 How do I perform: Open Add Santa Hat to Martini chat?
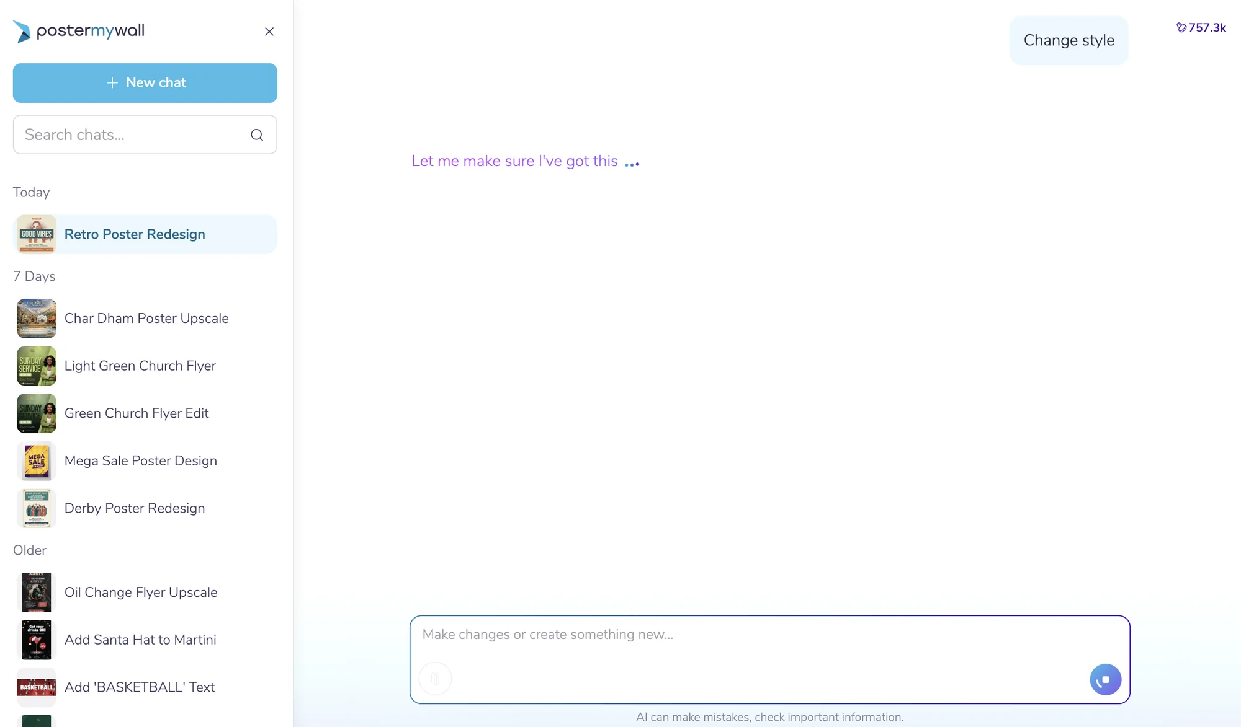pyautogui.click(x=145, y=640)
